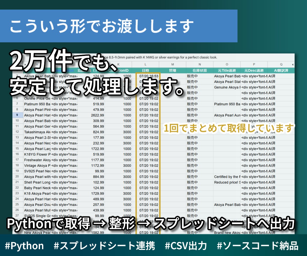This screenshot has height=256, width=307.
Task: Click cell 'Takashimaya Ak'
Action: (x=37, y=132)
